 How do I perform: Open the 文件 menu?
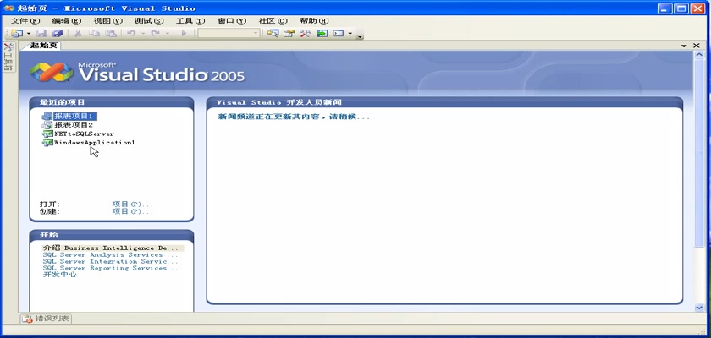[x=25, y=21]
